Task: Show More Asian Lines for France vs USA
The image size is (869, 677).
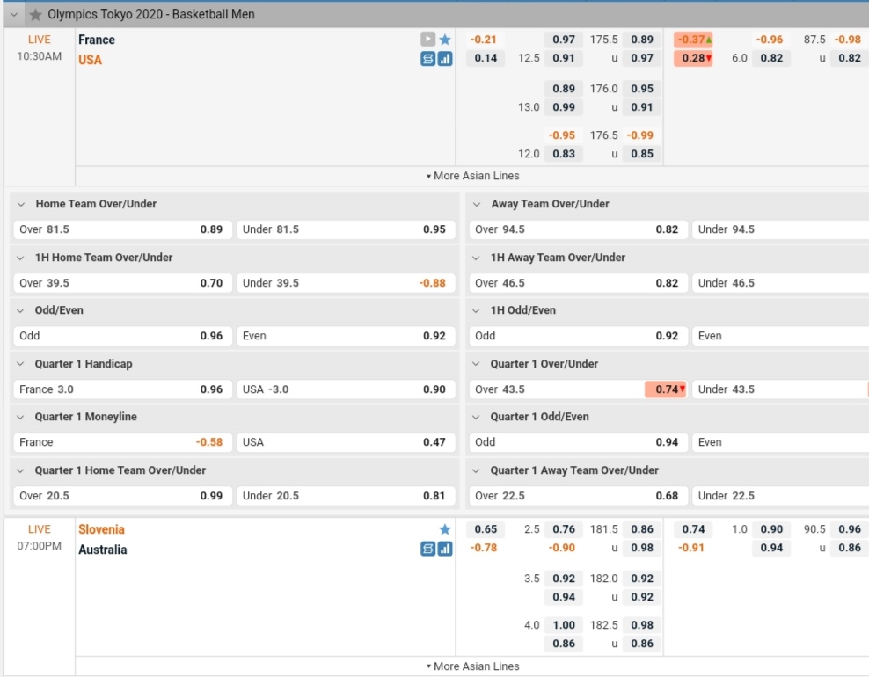Action: (x=472, y=176)
